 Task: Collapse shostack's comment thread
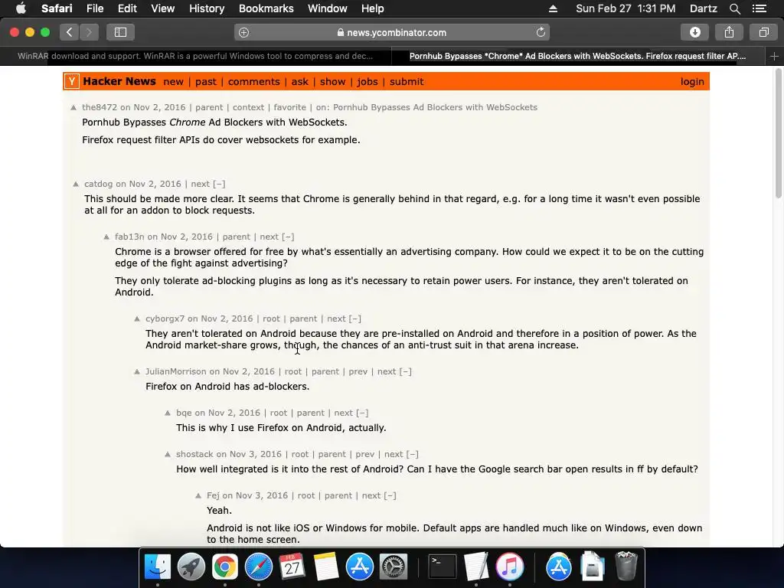pyautogui.click(x=413, y=455)
